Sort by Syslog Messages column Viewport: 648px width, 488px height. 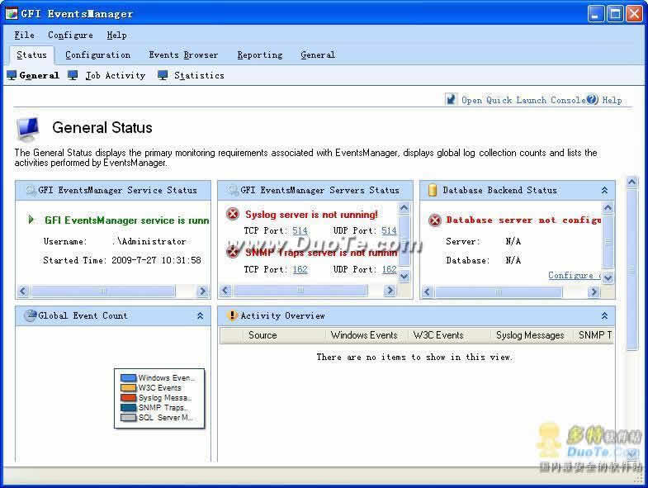point(532,335)
